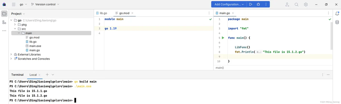341x104 pixels.
Task: Open the Version control dropdown
Action: [45, 4]
